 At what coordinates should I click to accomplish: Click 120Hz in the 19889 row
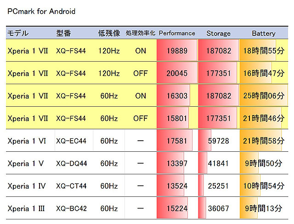(x=109, y=51)
